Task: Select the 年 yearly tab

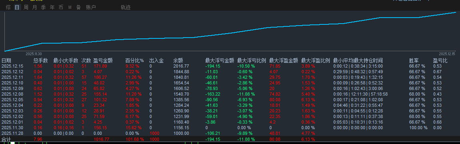Action: (x=52, y=8)
